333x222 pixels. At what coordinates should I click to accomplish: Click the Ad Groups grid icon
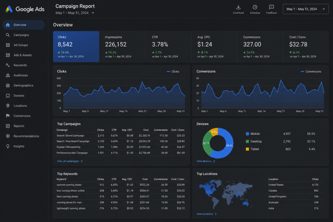tap(8, 45)
